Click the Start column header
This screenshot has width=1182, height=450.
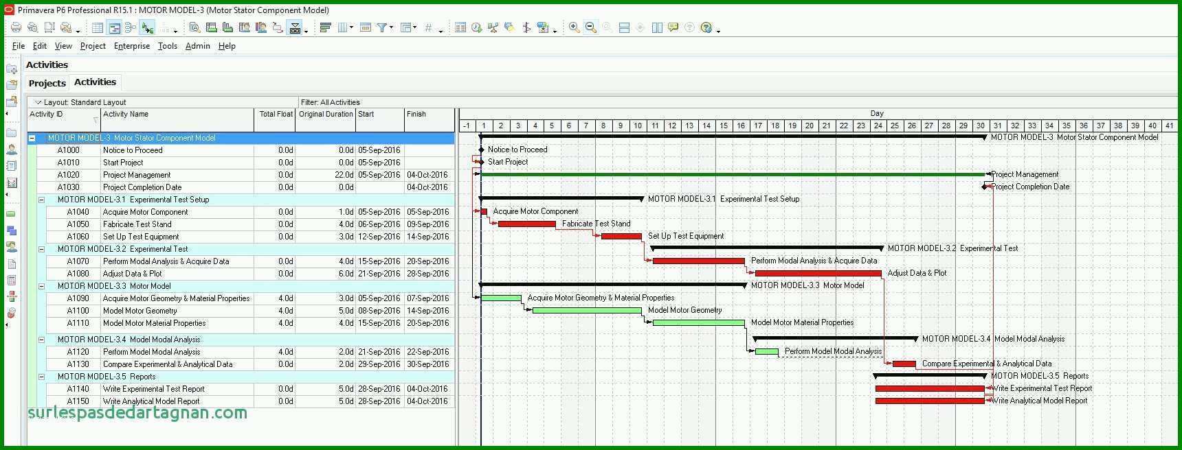[x=380, y=119]
